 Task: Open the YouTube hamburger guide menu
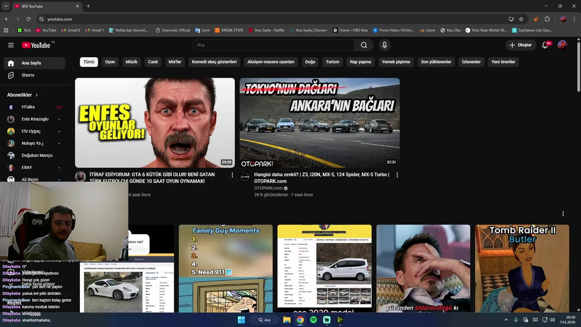coord(11,45)
